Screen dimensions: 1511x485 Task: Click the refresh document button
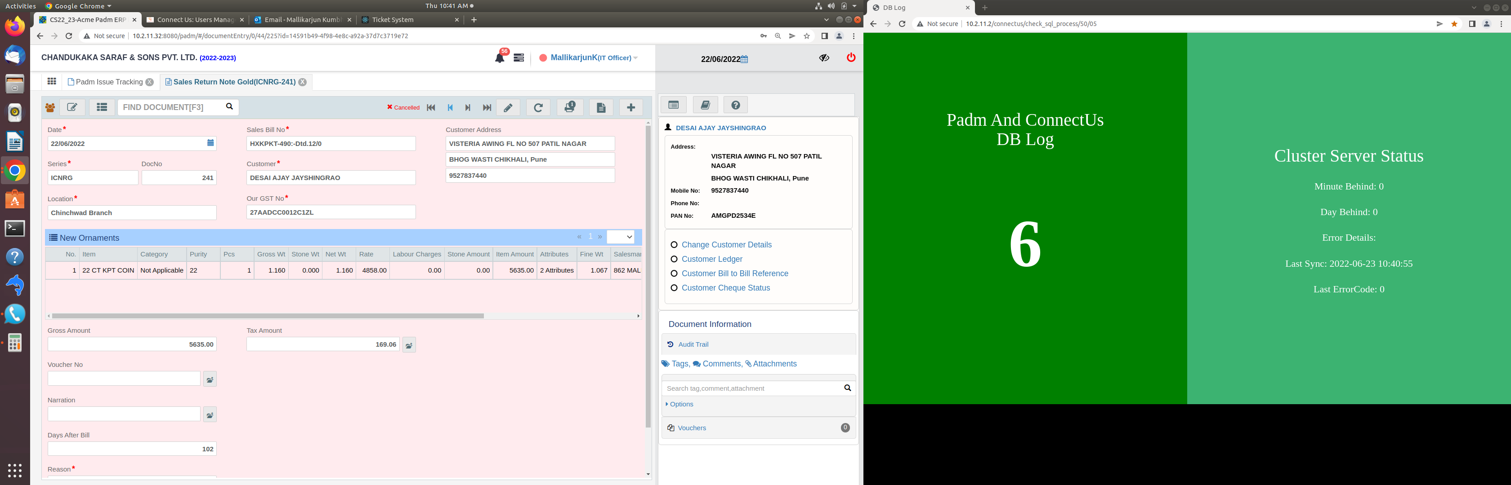point(538,107)
